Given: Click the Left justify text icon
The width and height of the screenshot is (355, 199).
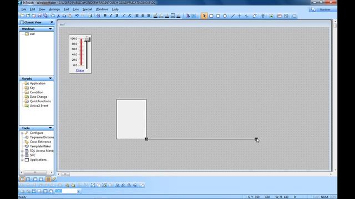Looking at the screenshot, I should 137,15.
